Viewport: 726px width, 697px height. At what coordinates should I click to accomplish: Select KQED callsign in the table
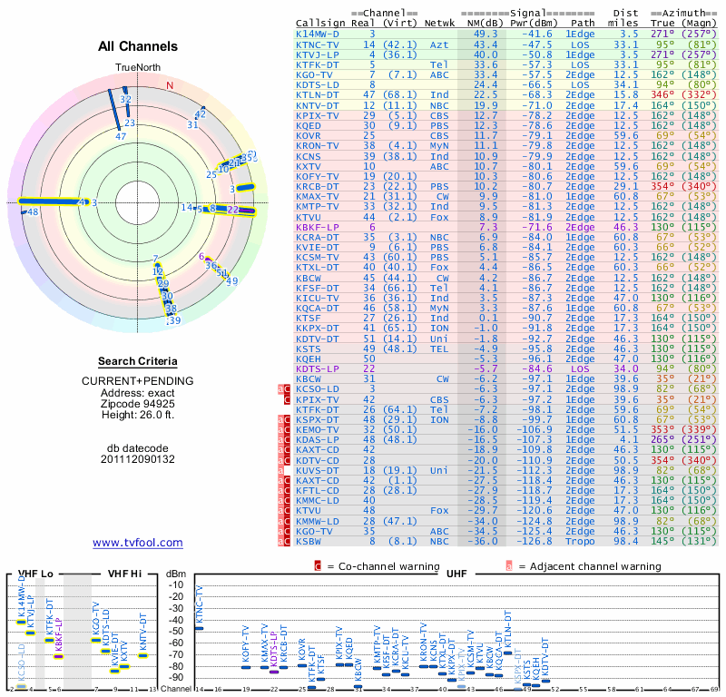[309, 125]
